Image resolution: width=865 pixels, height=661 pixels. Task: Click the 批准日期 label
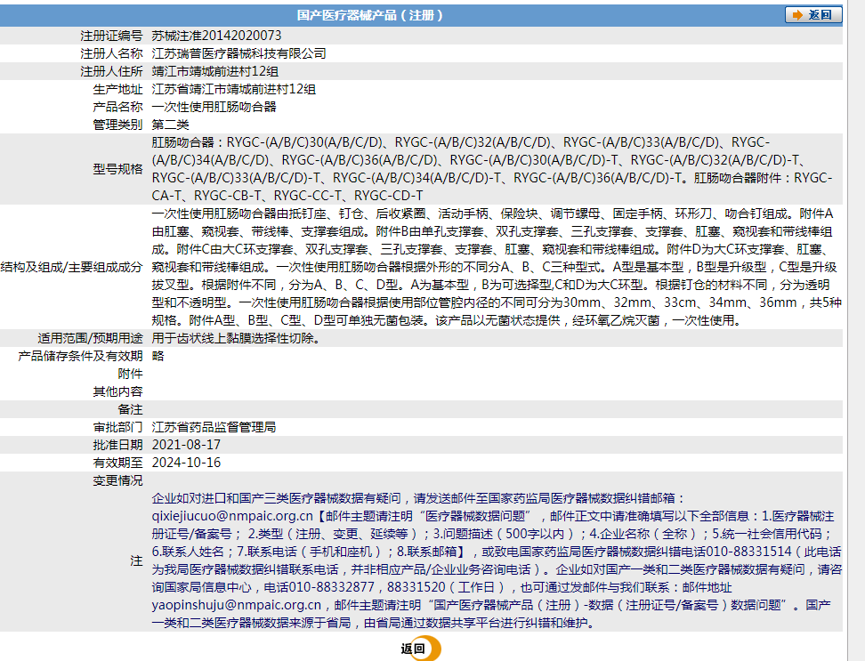(117, 445)
